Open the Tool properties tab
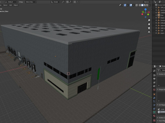This screenshot has width=165, height=123. click(154, 71)
